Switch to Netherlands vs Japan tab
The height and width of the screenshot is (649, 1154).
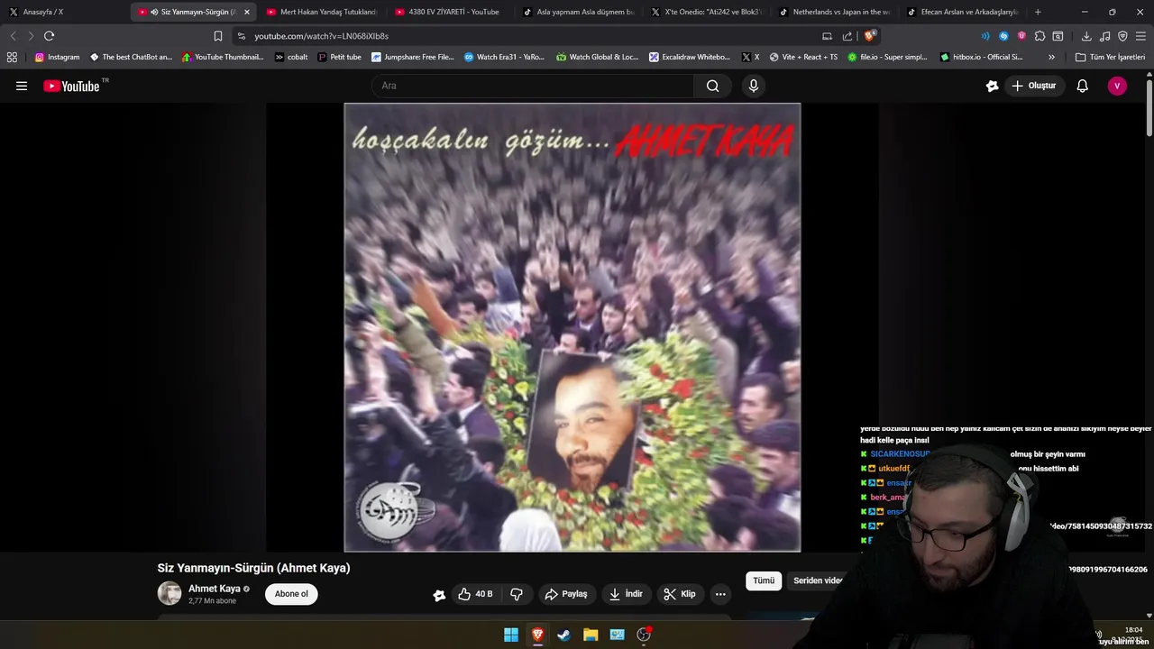point(835,12)
